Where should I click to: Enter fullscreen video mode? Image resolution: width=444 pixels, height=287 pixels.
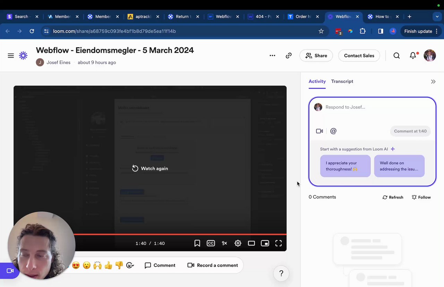point(279,243)
